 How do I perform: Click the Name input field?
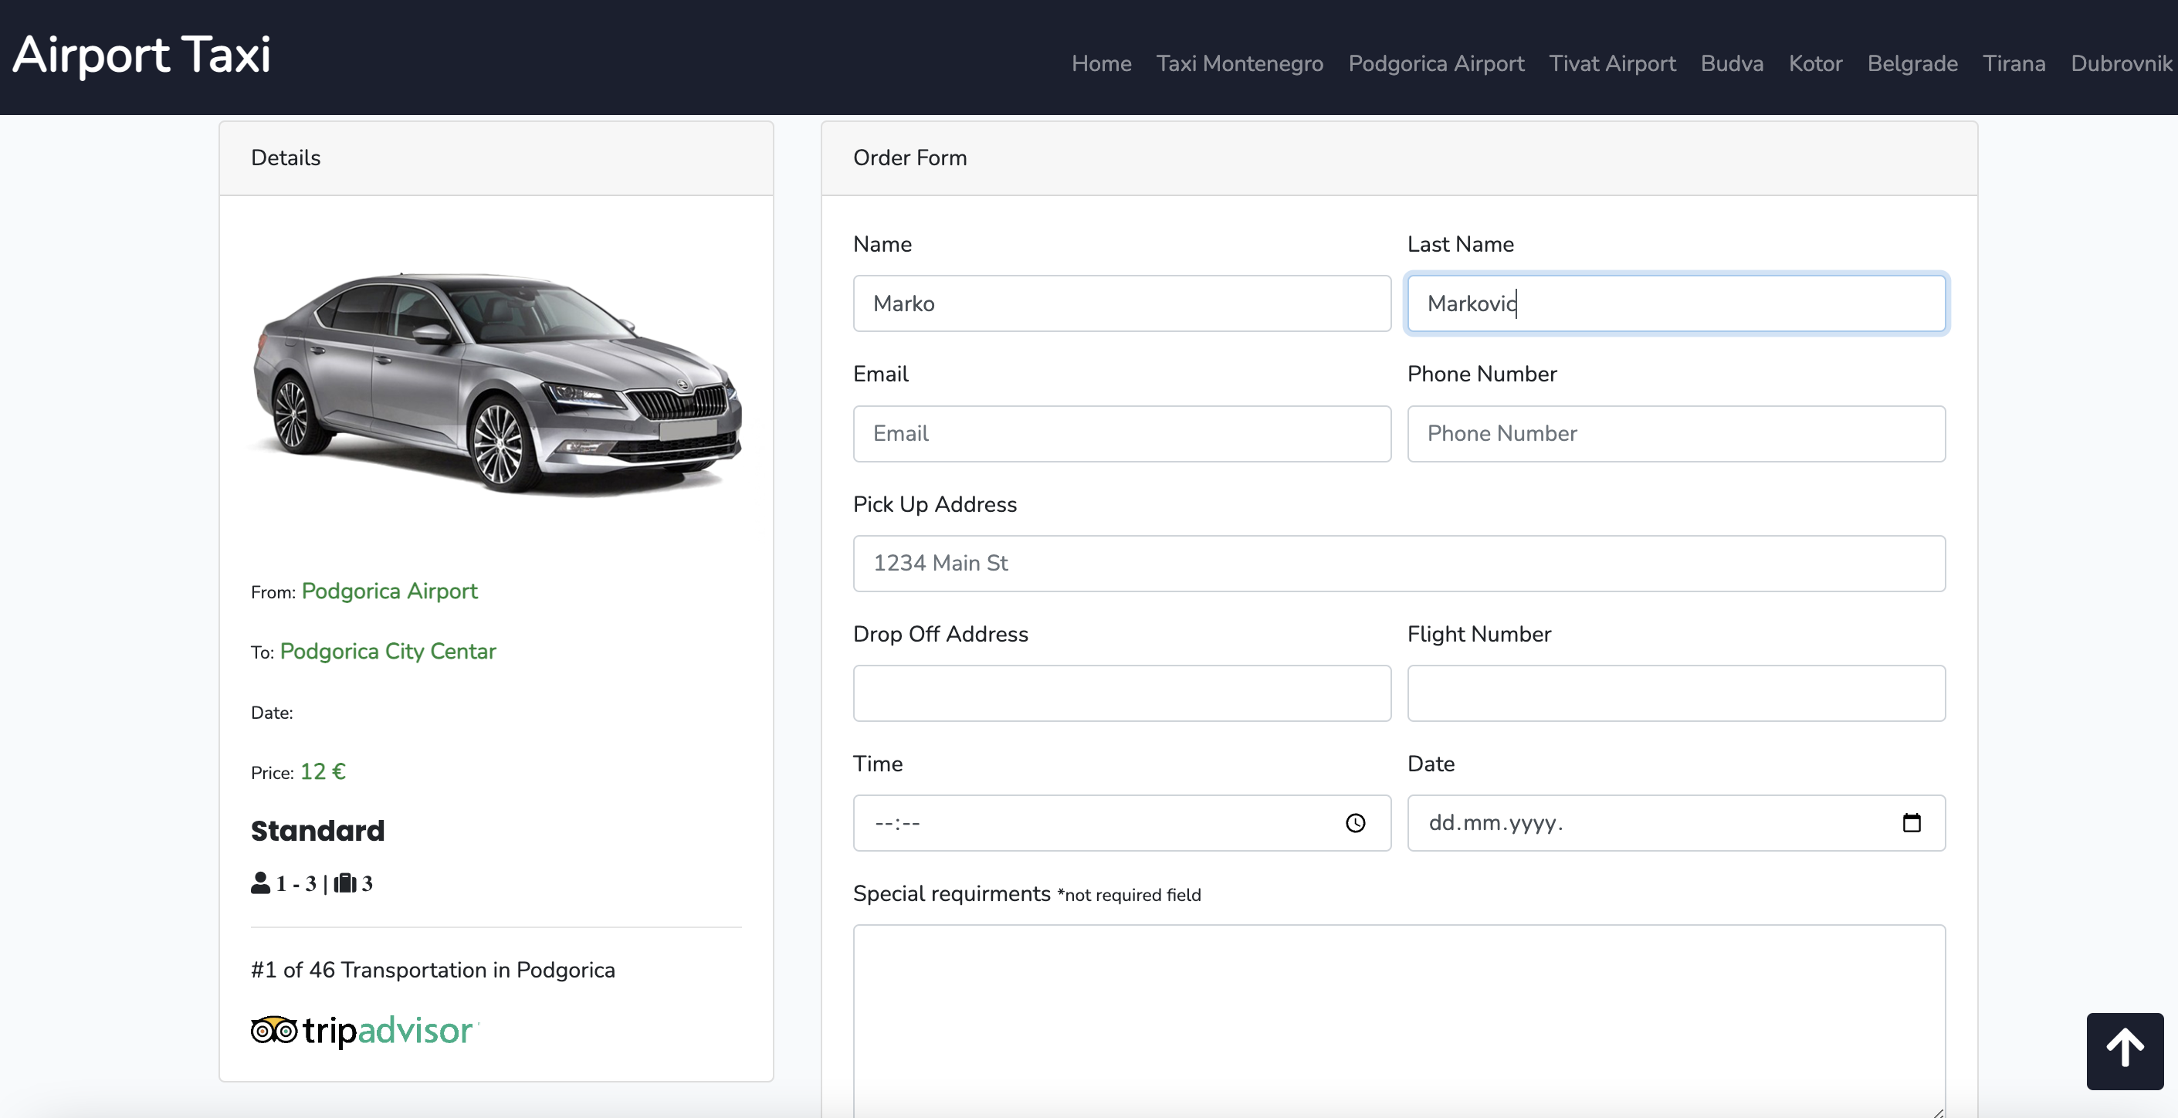(1122, 303)
